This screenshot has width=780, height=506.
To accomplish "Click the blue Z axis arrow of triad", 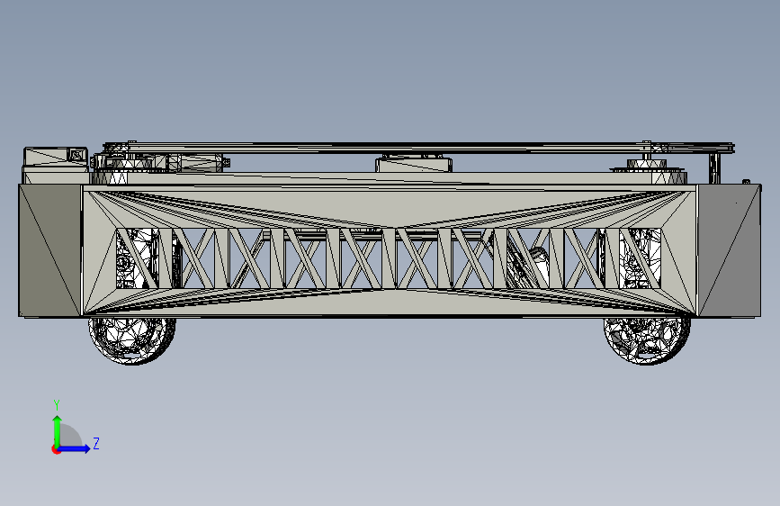I will pos(75,448).
